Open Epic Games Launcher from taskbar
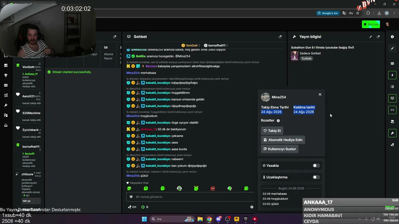Screen dimensions: 399x224 point(246,219)
